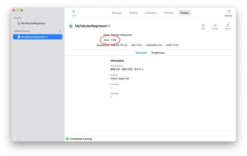Share the model using the Share icon
Viewport: 247px width, 156px height.
228,25
